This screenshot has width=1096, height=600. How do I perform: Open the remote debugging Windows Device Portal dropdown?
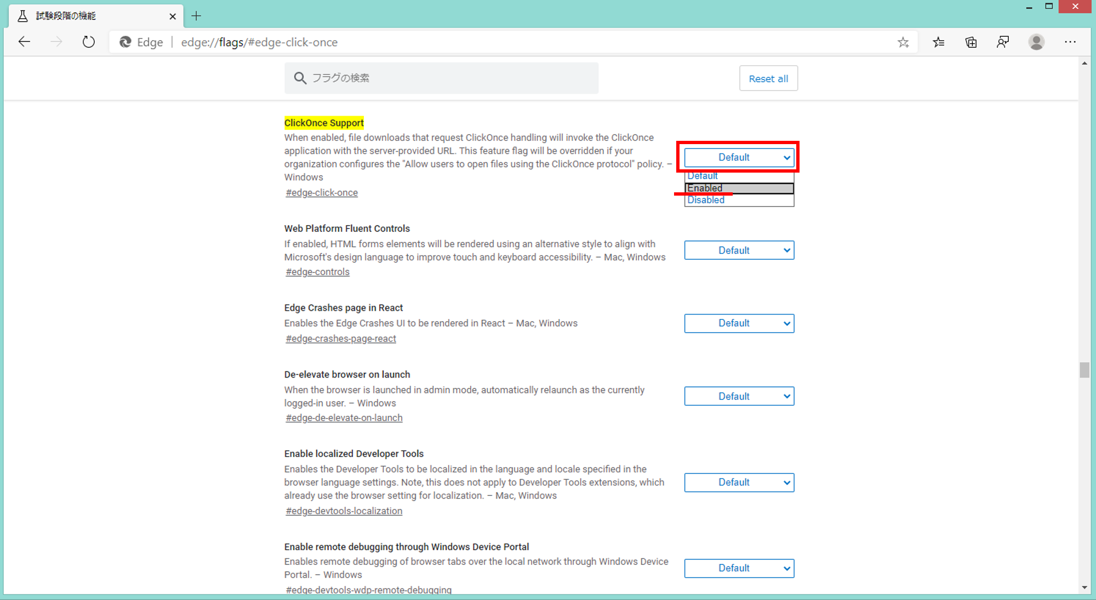pos(739,568)
